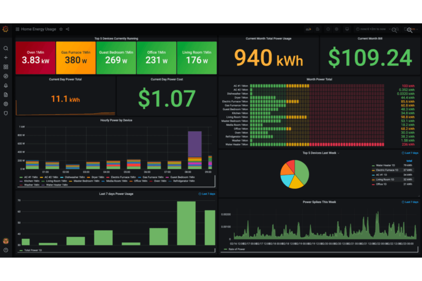
Task: Open the Server Admin shield icon
Action: point(6,113)
